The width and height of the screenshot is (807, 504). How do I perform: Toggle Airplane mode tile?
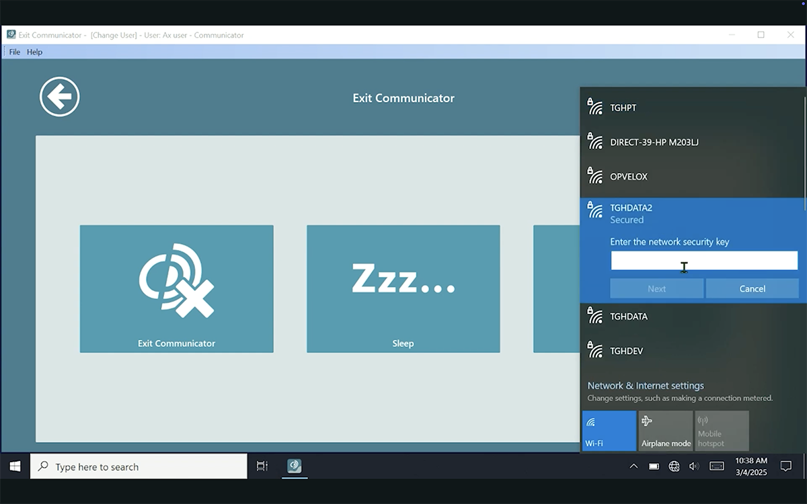coord(665,431)
